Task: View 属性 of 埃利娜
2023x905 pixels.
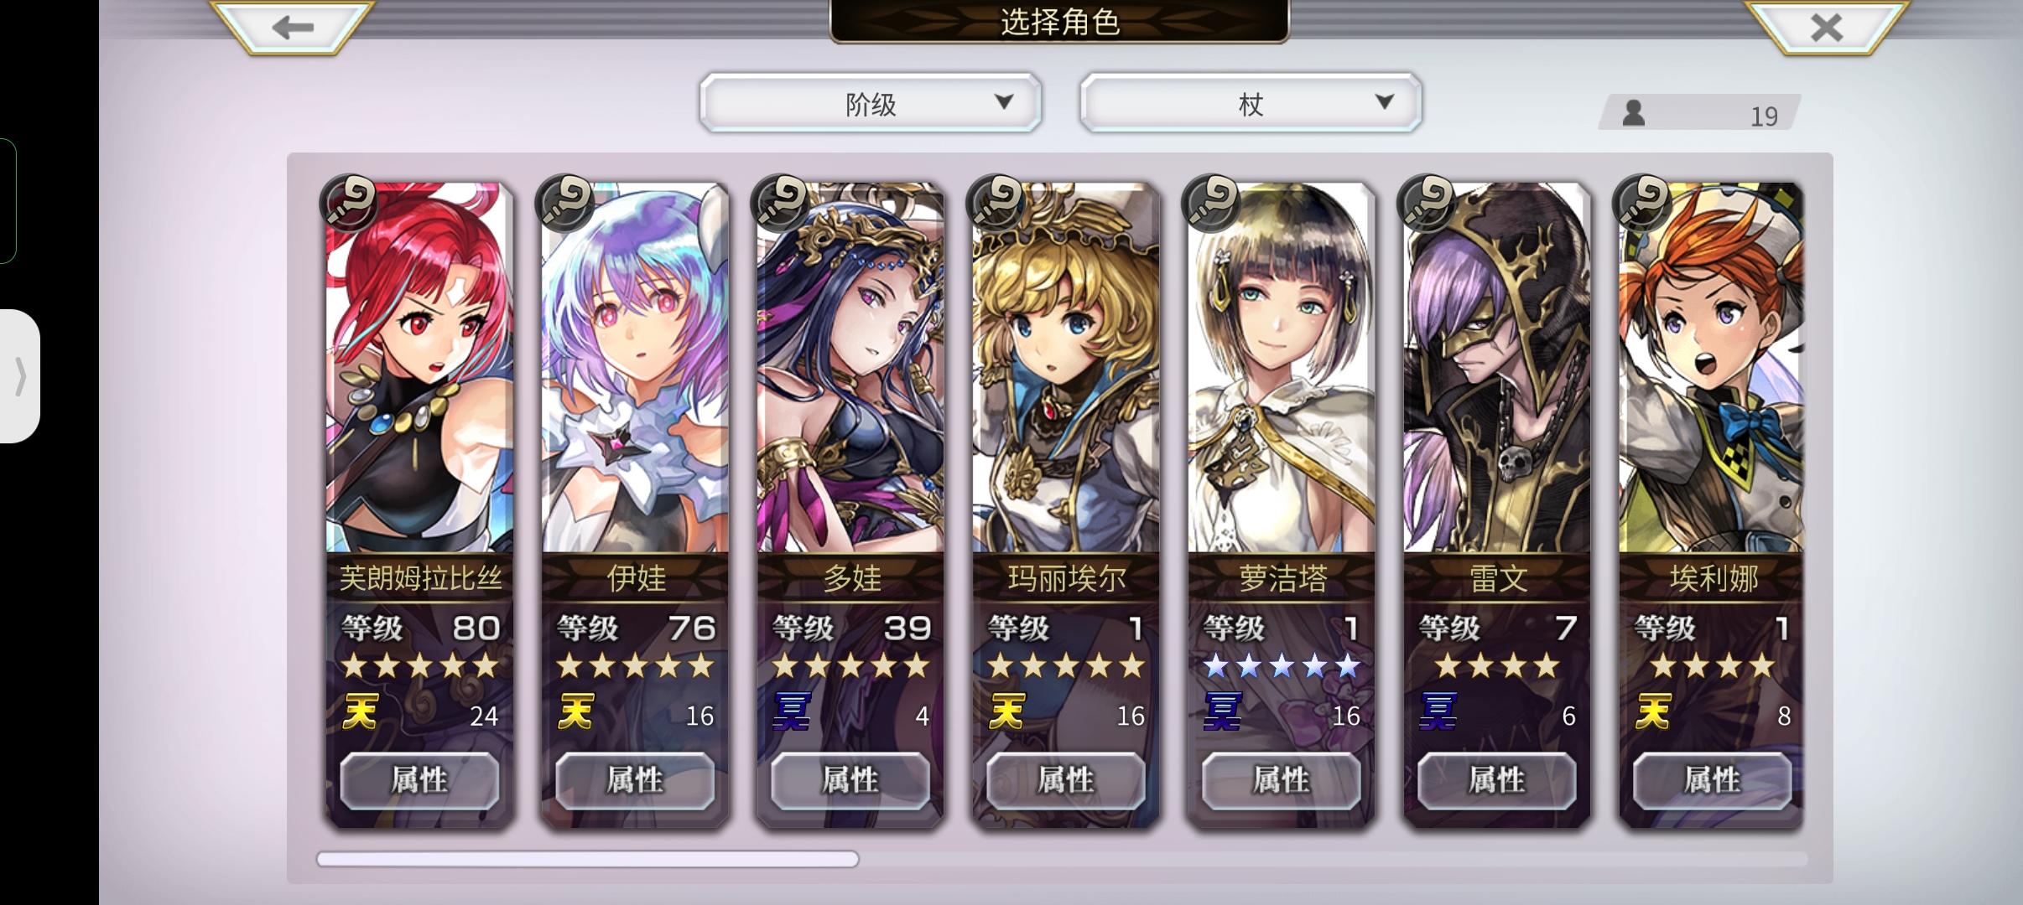Action: 1712,780
